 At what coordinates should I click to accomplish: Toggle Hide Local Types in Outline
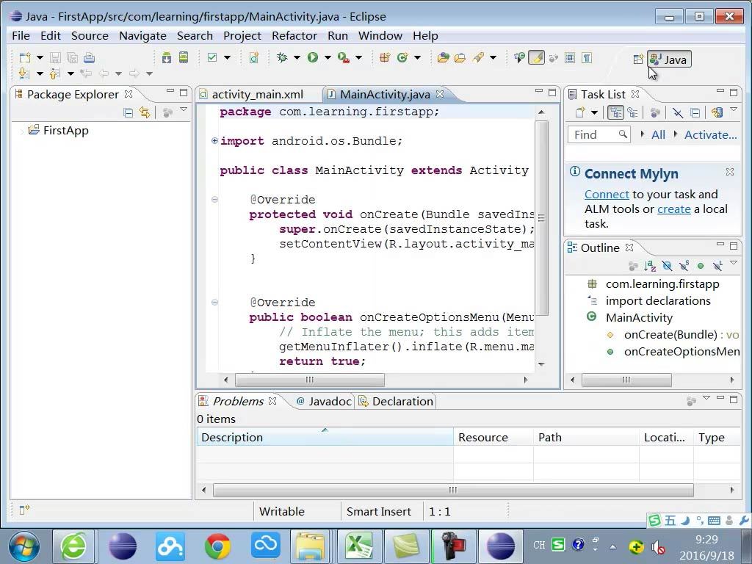coord(717,266)
